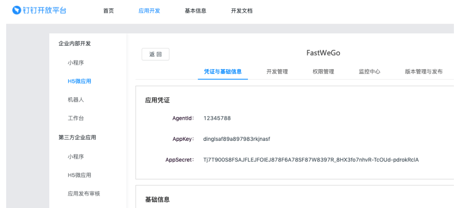Click the DingTalk open platform logo
The image size is (465, 208).
click(39, 10)
